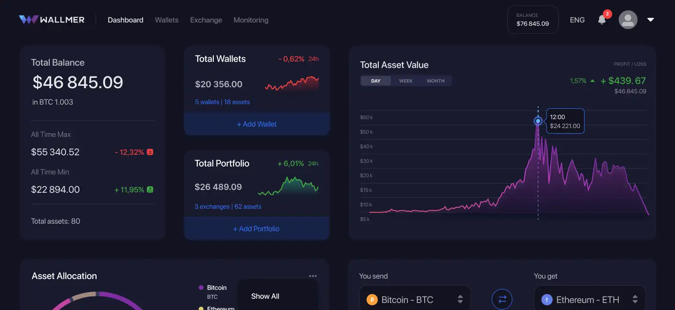The image size is (675, 310).
Task: Click the Bitcoin coin icon
Action: pos(372,300)
